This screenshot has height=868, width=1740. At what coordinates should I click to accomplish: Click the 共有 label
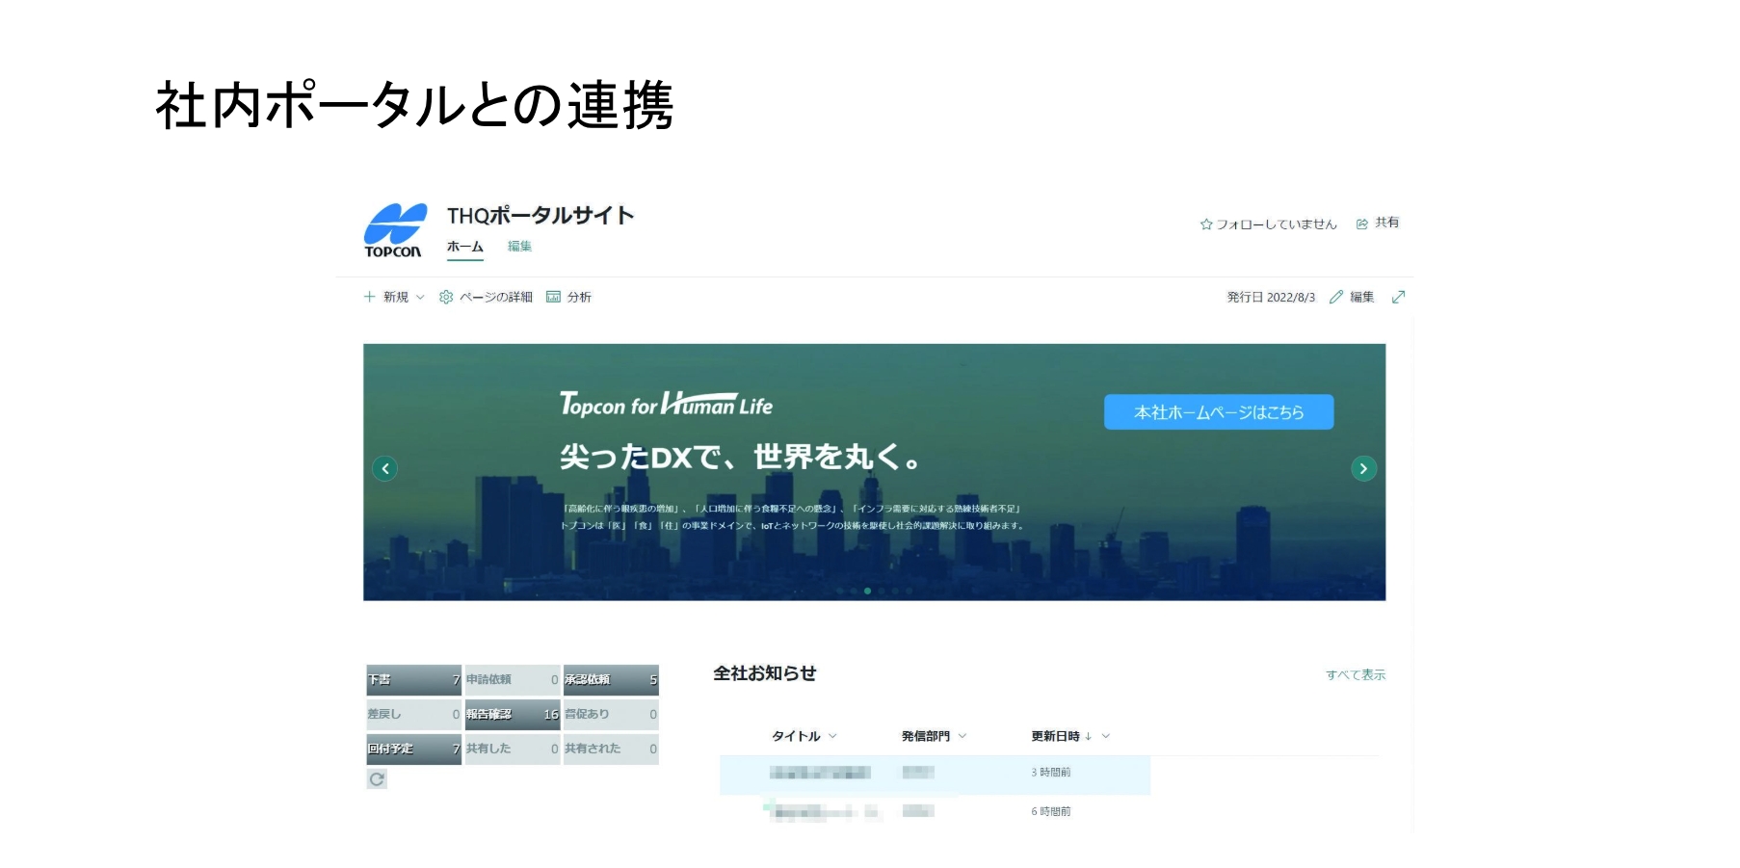[1386, 223]
